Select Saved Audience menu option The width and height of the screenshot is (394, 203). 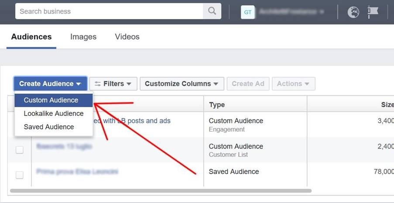click(49, 127)
